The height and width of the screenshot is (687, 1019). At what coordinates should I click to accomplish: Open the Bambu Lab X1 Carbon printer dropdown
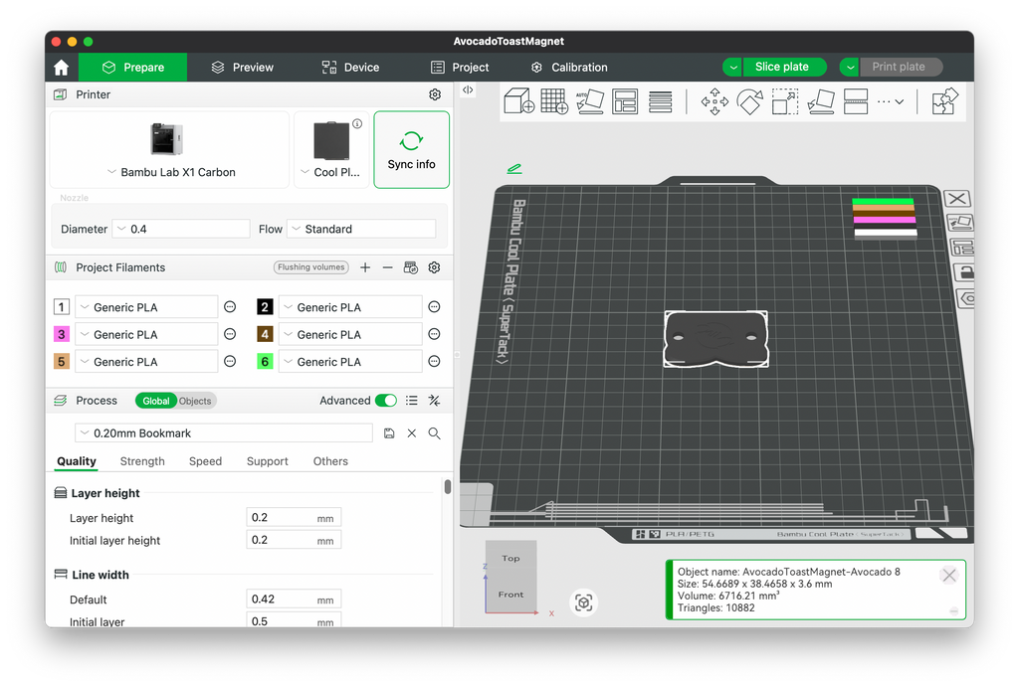coord(171,172)
